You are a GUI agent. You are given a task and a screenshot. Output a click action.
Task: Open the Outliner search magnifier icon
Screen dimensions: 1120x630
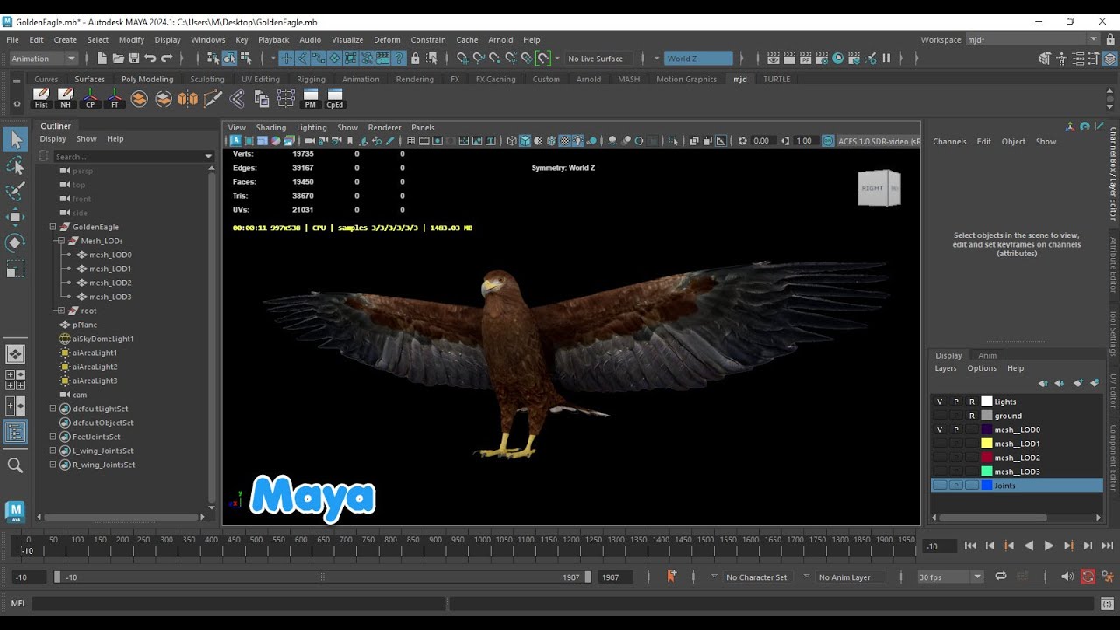15,465
